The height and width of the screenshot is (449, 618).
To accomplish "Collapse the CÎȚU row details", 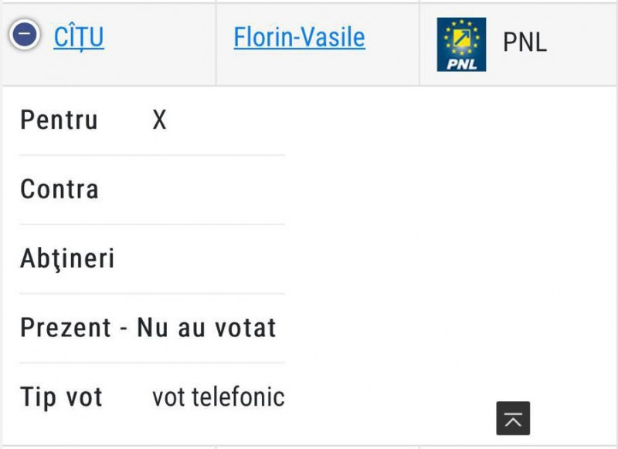I will [x=25, y=34].
